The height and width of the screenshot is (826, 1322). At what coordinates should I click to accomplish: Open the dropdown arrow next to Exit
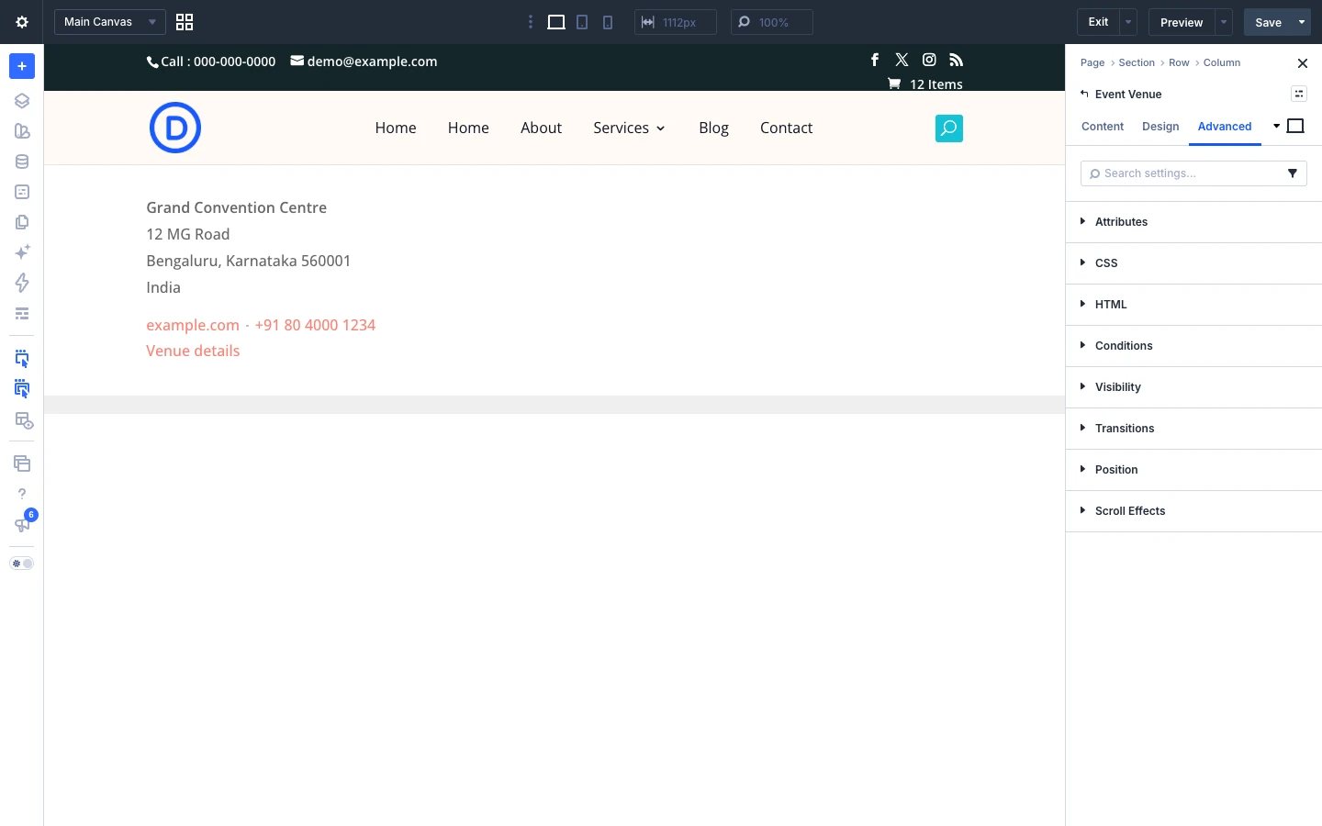pos(1129,22)
